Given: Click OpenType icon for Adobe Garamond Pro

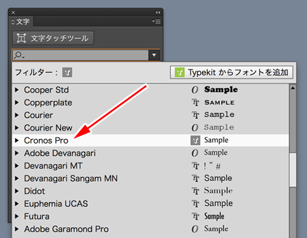Looking at the screenshot, I should click(x=195, y=229).
